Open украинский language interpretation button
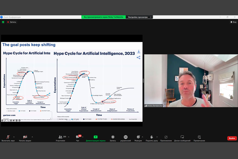This screenshot has width=238, height=159. (126, 138)
